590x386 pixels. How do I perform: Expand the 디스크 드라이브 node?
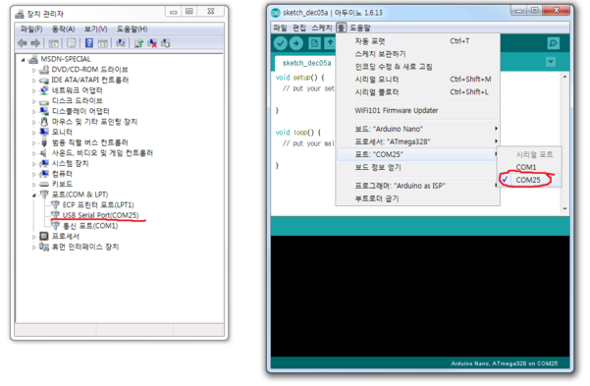pos(33,101)
